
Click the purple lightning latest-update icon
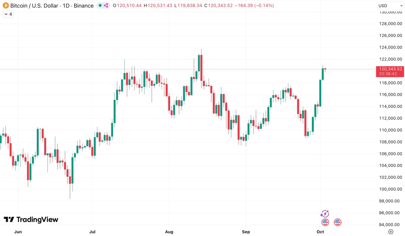[x=325, y=214]
